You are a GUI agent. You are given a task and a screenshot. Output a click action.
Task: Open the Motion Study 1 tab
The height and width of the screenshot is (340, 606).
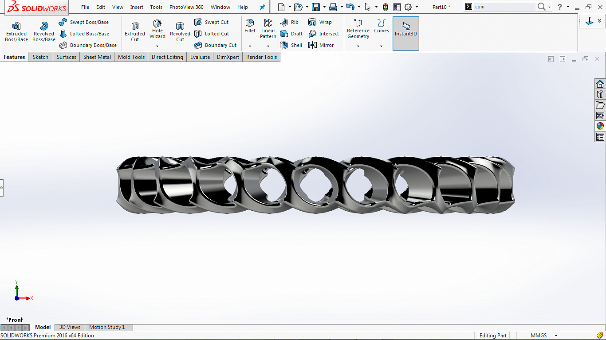tap(107, 327)
